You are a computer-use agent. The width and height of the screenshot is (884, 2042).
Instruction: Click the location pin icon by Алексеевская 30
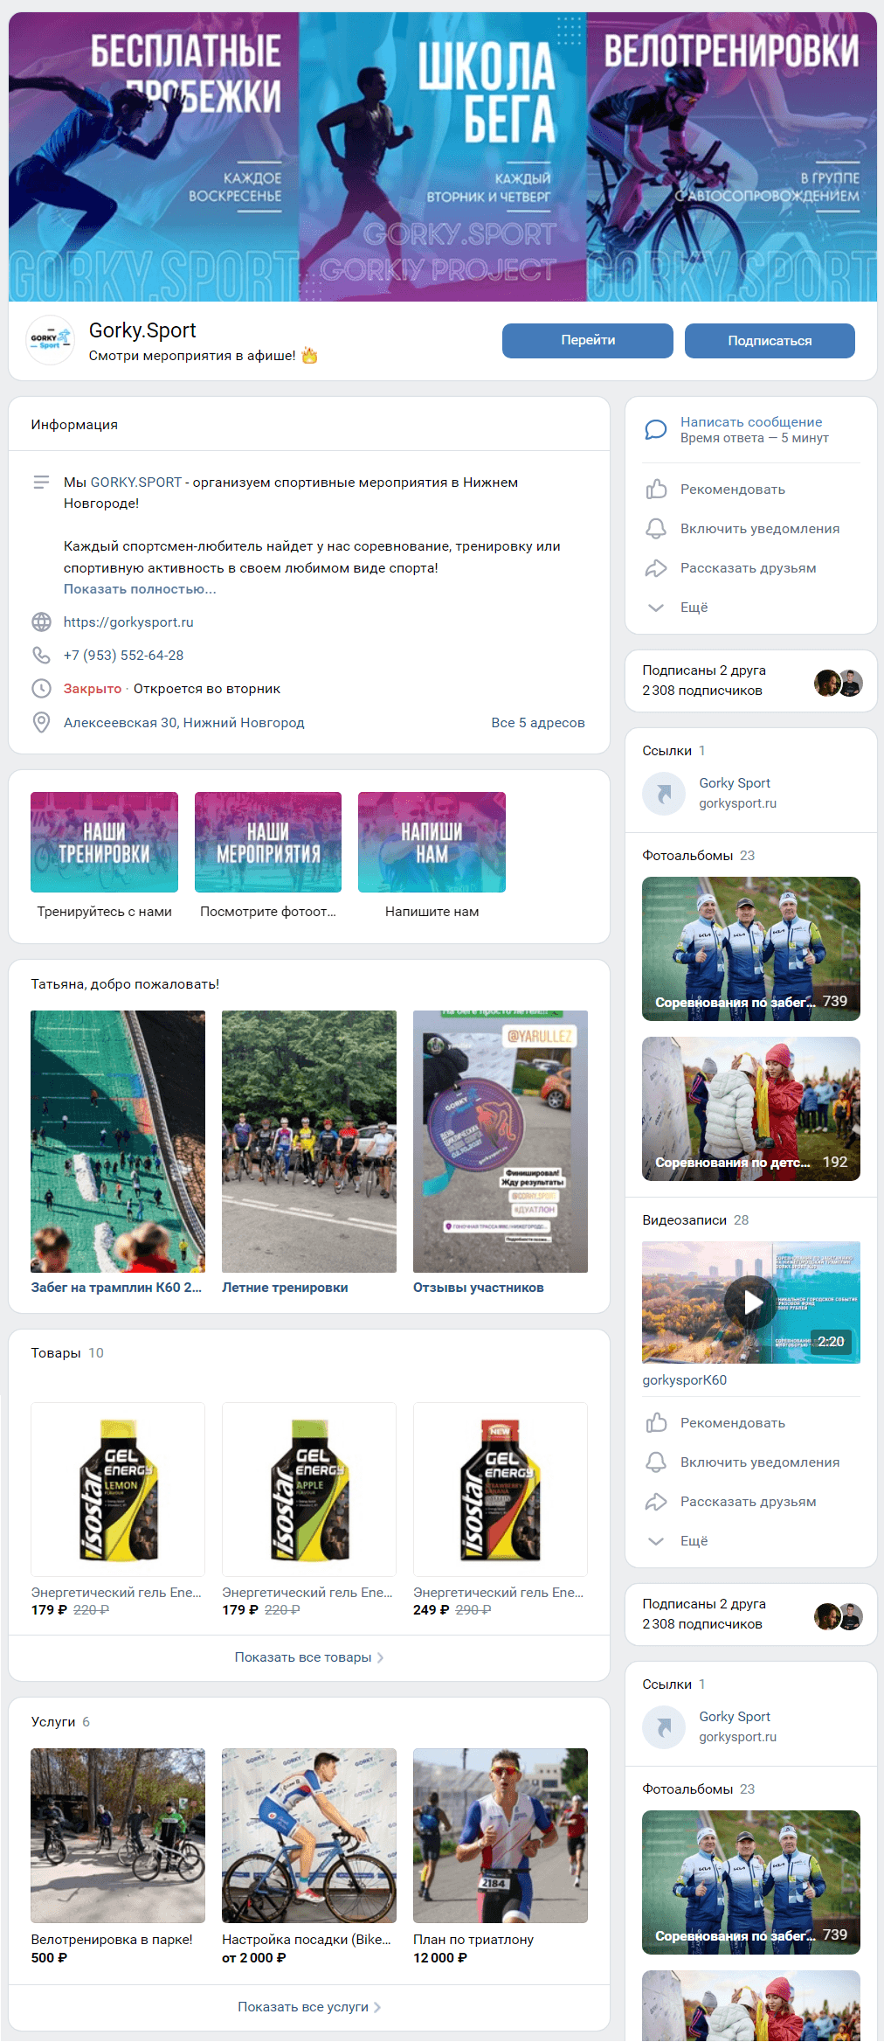coord(41,722)
